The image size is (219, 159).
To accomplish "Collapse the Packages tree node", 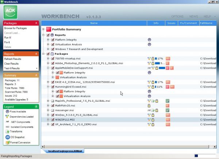I will (x=43, y=54).
